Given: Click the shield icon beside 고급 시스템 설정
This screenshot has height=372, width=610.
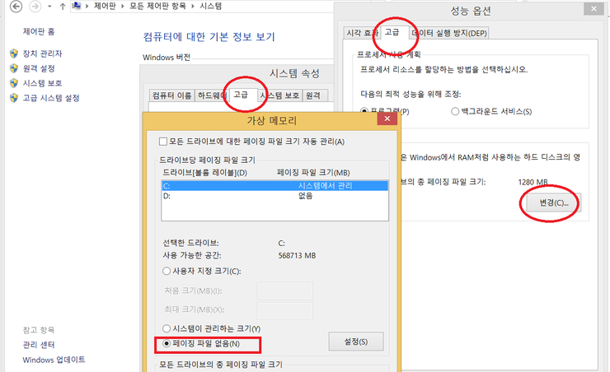Looking at the screenshot, I should click(14, 97).
